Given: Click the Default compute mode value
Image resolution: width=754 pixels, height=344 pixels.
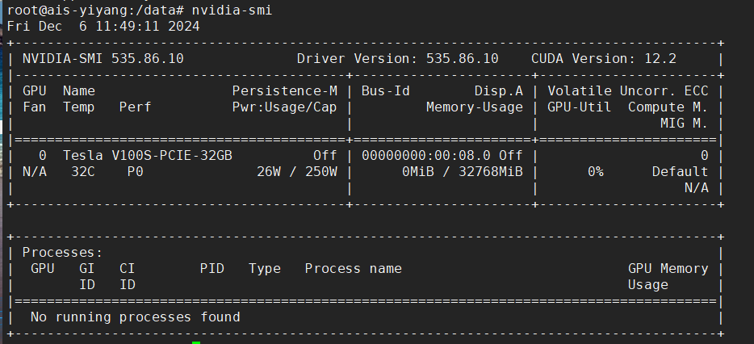Looking at the screenshot, I should click(x=680, y=171).
